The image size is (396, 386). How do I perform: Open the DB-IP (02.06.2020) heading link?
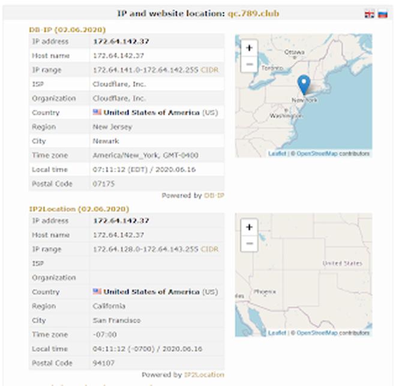click(67, 29)
